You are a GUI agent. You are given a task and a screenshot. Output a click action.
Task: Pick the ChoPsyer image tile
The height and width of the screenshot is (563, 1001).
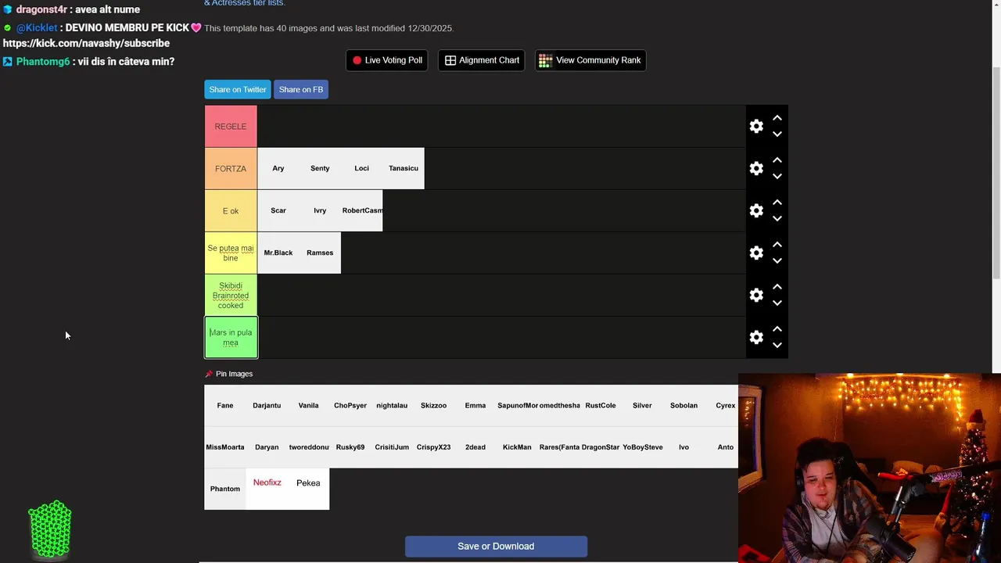tap(350, 405)
